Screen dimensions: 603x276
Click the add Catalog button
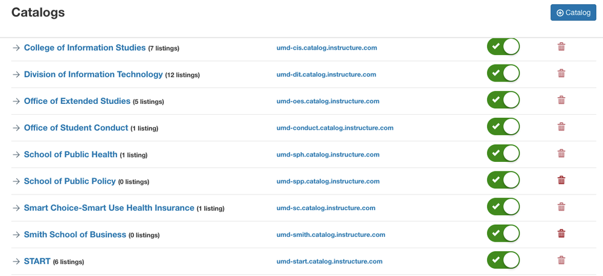573,12
